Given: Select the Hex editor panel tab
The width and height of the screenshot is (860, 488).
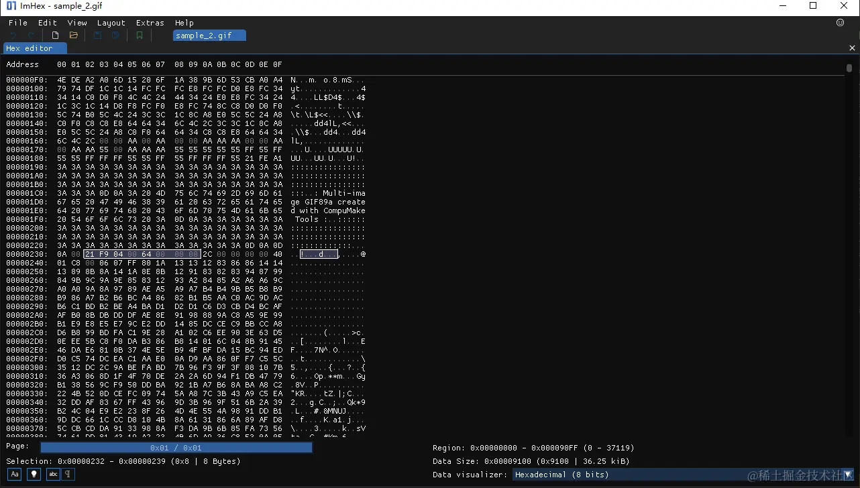Looking at the screenshot, I should pos(35,48).
